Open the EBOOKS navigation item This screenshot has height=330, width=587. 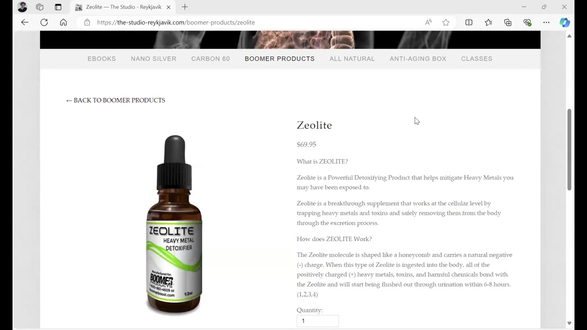[102, 59]
